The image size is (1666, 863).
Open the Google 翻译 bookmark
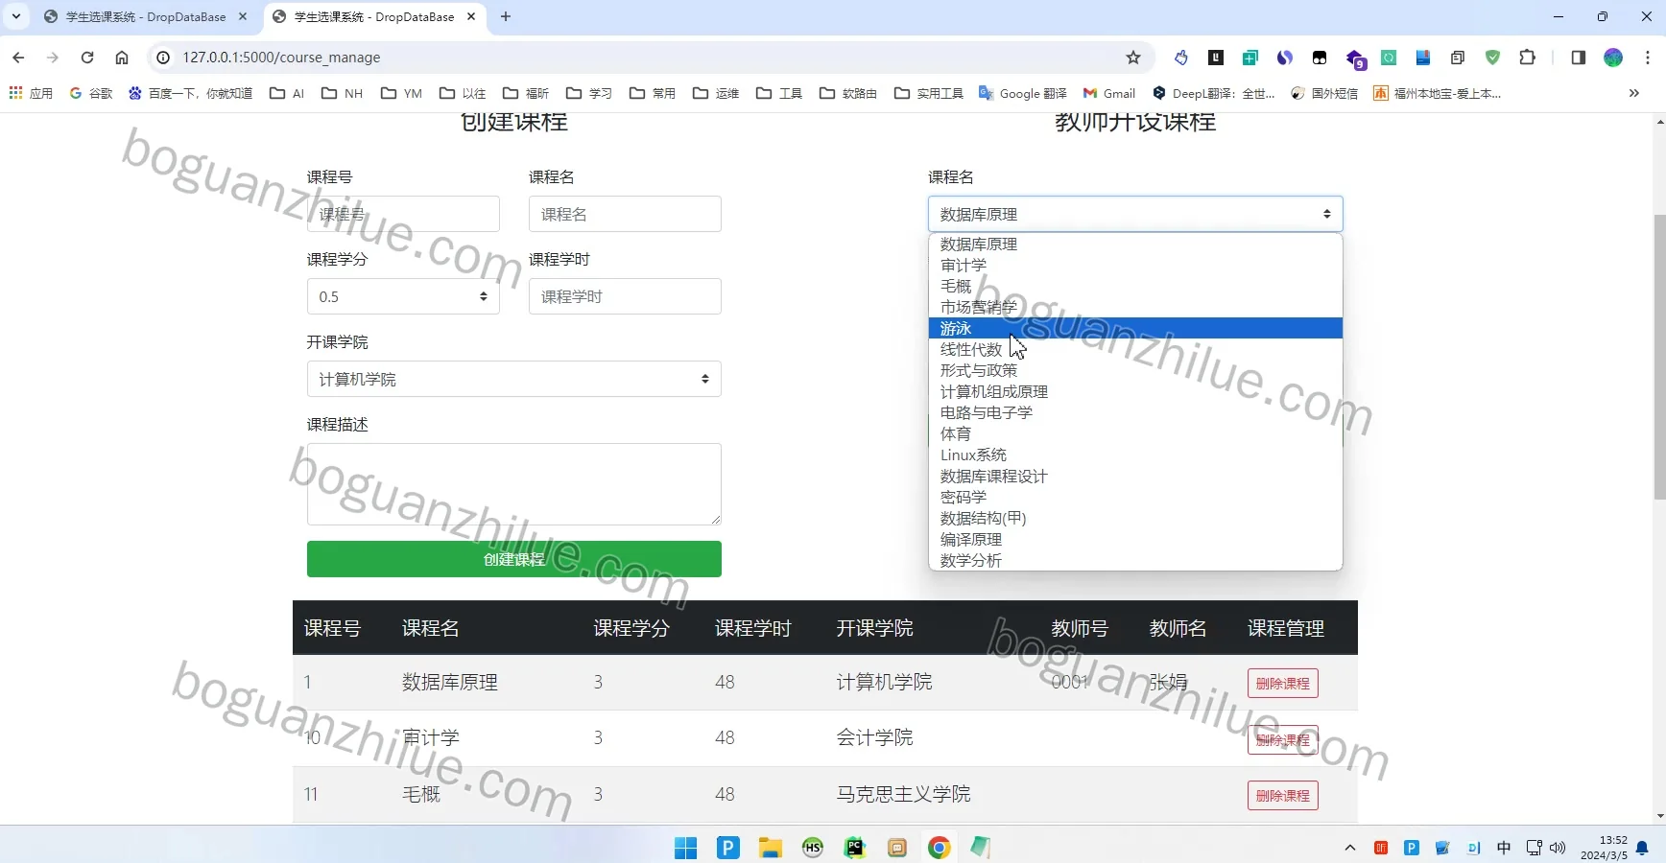click(x=1023, y=93)
